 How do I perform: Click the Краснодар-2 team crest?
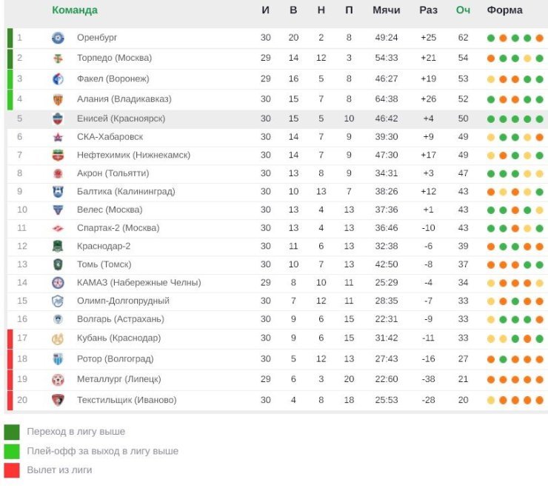pos(58,247)
